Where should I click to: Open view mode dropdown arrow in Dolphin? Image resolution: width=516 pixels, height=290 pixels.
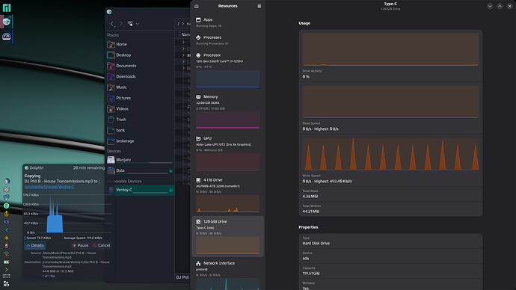click(138, 24)
